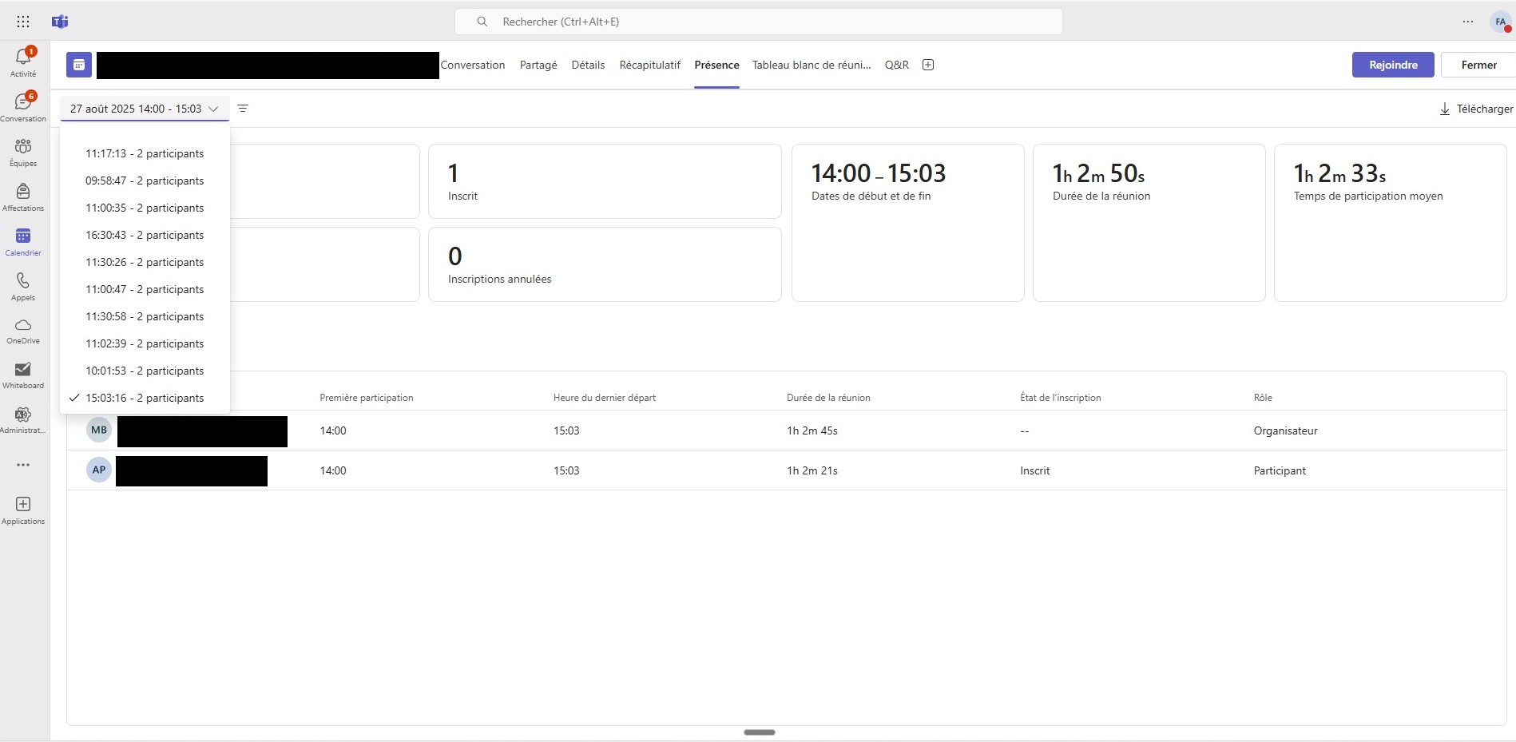Switch to the Q&R tab
This screenshot has height=742, width=1516.
click(x=896, y=65)
